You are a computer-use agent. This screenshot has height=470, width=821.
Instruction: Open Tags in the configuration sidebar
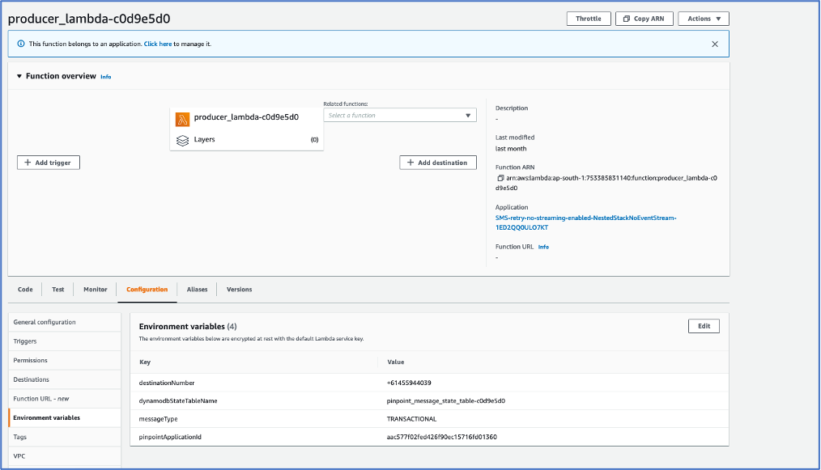coord(65,437)
